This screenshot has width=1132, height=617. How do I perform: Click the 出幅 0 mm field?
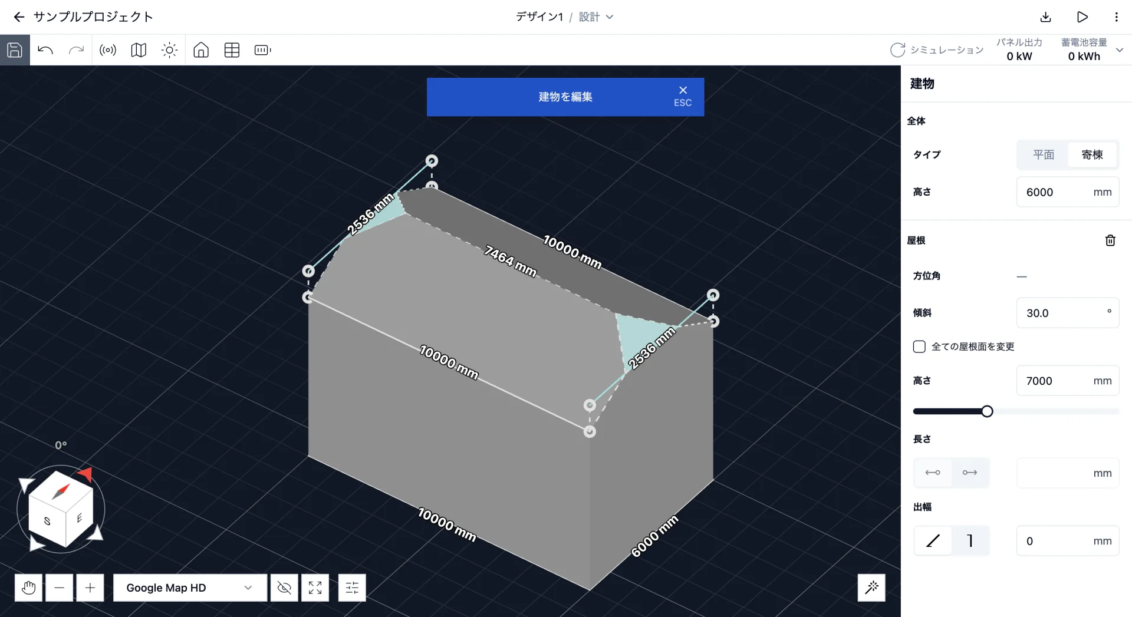[1068, 541]
